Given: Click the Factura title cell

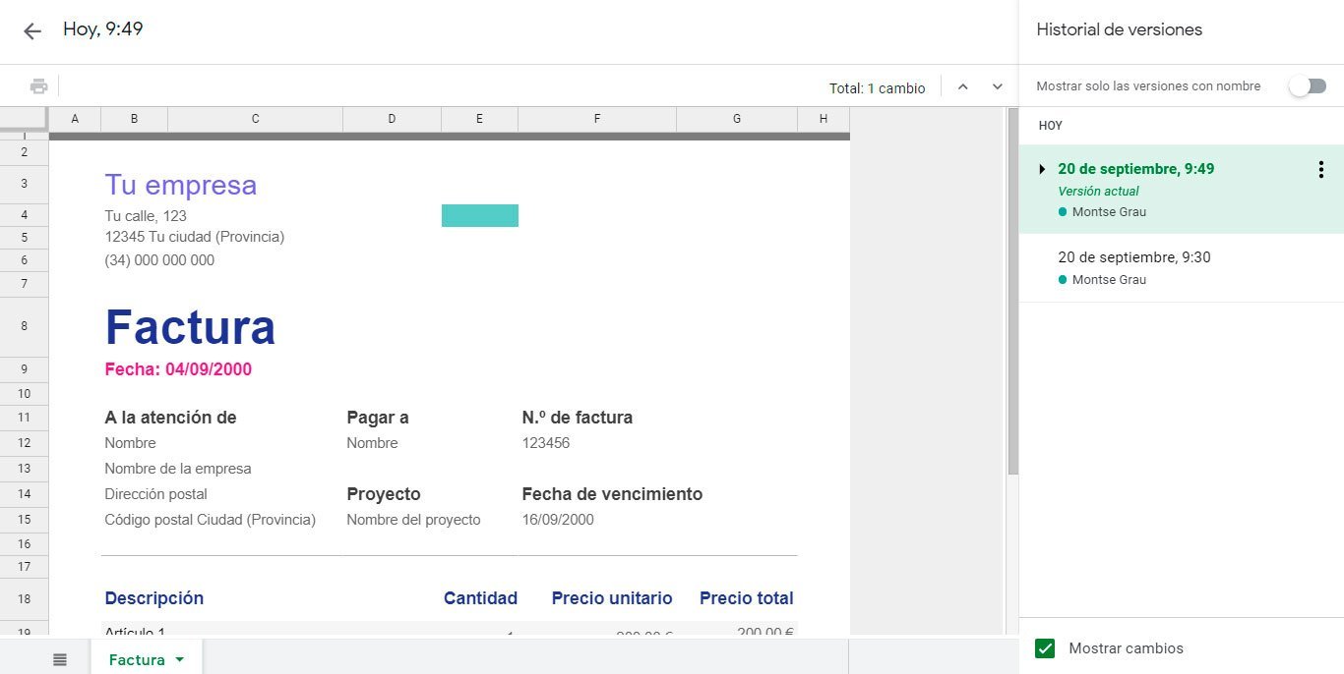Looking at the screenshot, I should (190, 327).
